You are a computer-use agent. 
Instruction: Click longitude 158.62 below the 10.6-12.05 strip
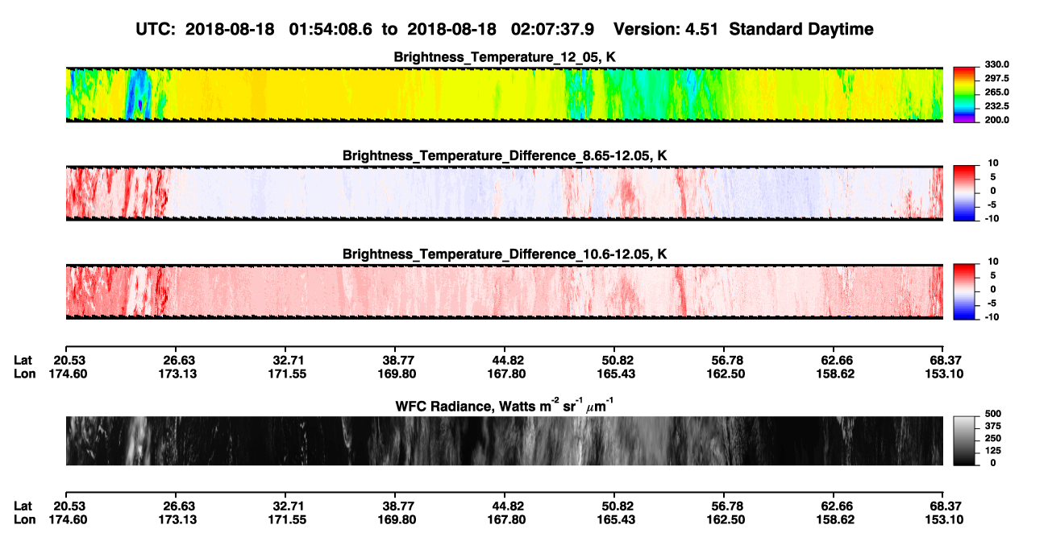pyautogui.click(x=834, y=374)
